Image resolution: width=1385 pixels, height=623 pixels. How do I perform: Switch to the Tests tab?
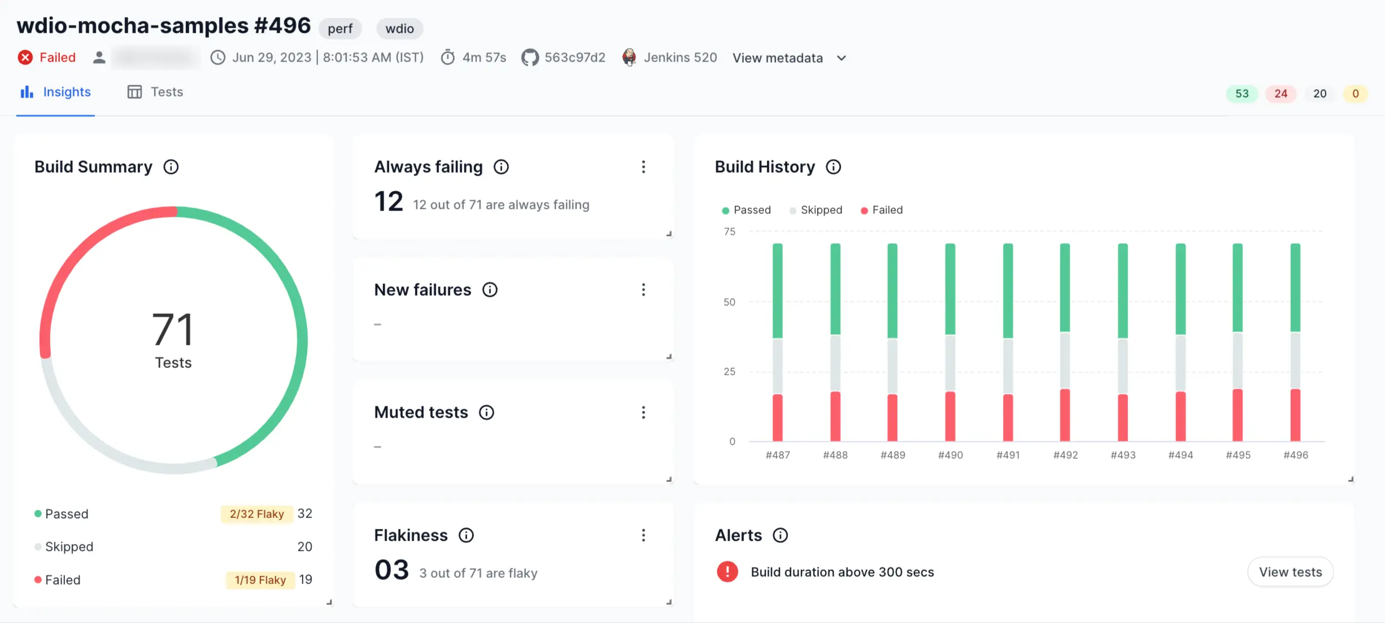155,92
